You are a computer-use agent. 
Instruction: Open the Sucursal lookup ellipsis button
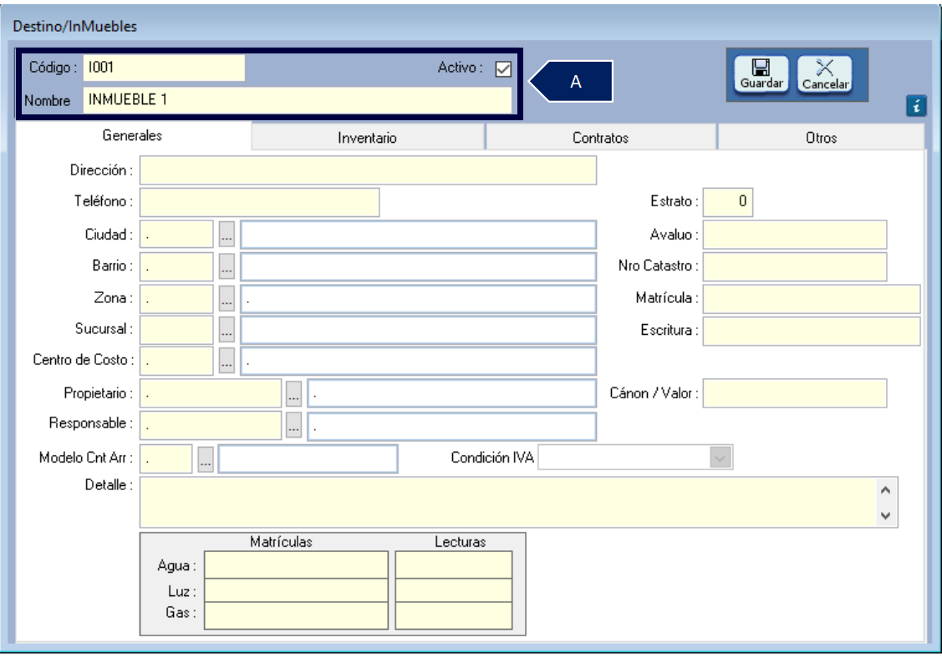click(227, 330)
